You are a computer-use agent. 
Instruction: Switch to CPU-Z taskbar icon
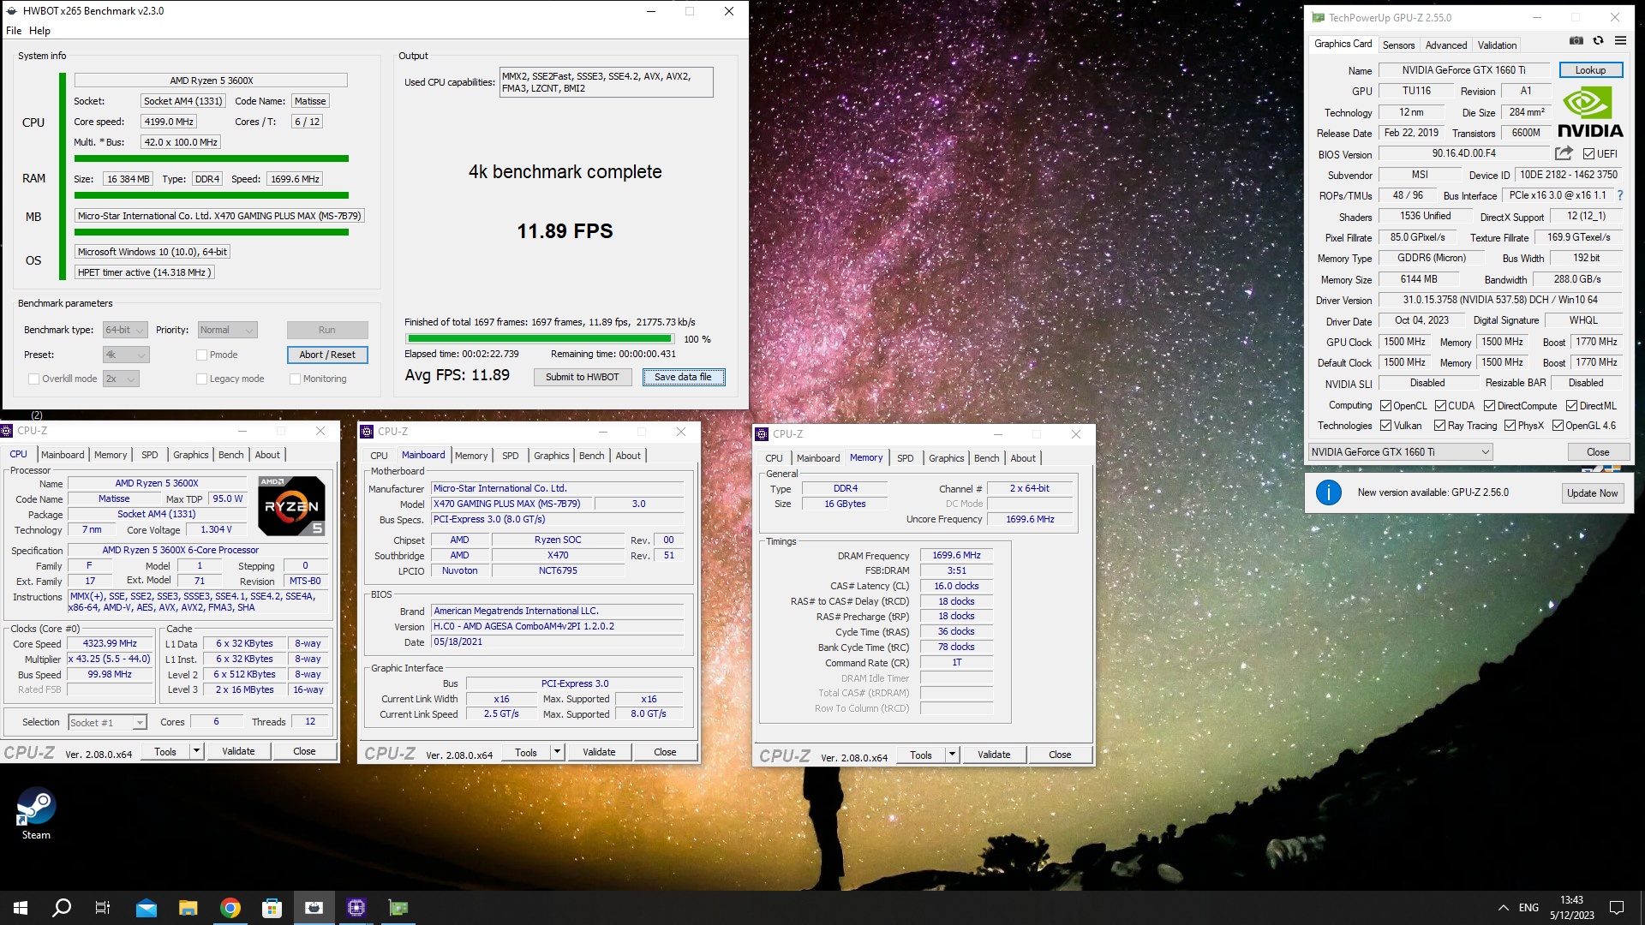click(356, 908)
